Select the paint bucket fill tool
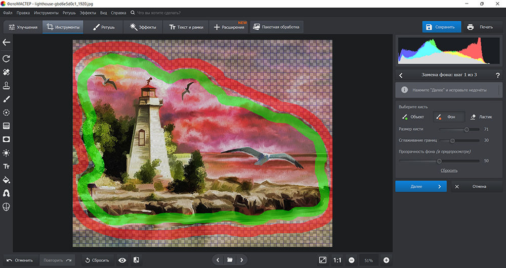This screenshot has height=268, width=506. pos(7,180)
